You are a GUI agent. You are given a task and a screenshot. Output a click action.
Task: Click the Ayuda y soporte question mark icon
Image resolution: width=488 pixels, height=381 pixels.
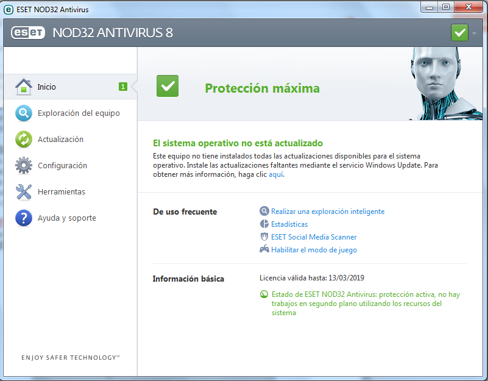[23, 218]
